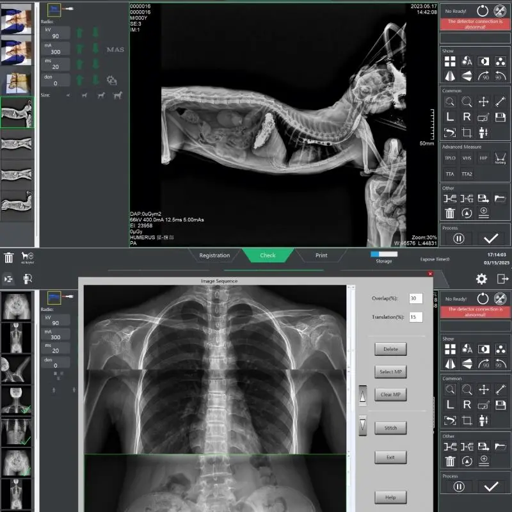This screenshot has height=512, width=512.
Task: Switch to the Print tab
Action: [321, 255]
